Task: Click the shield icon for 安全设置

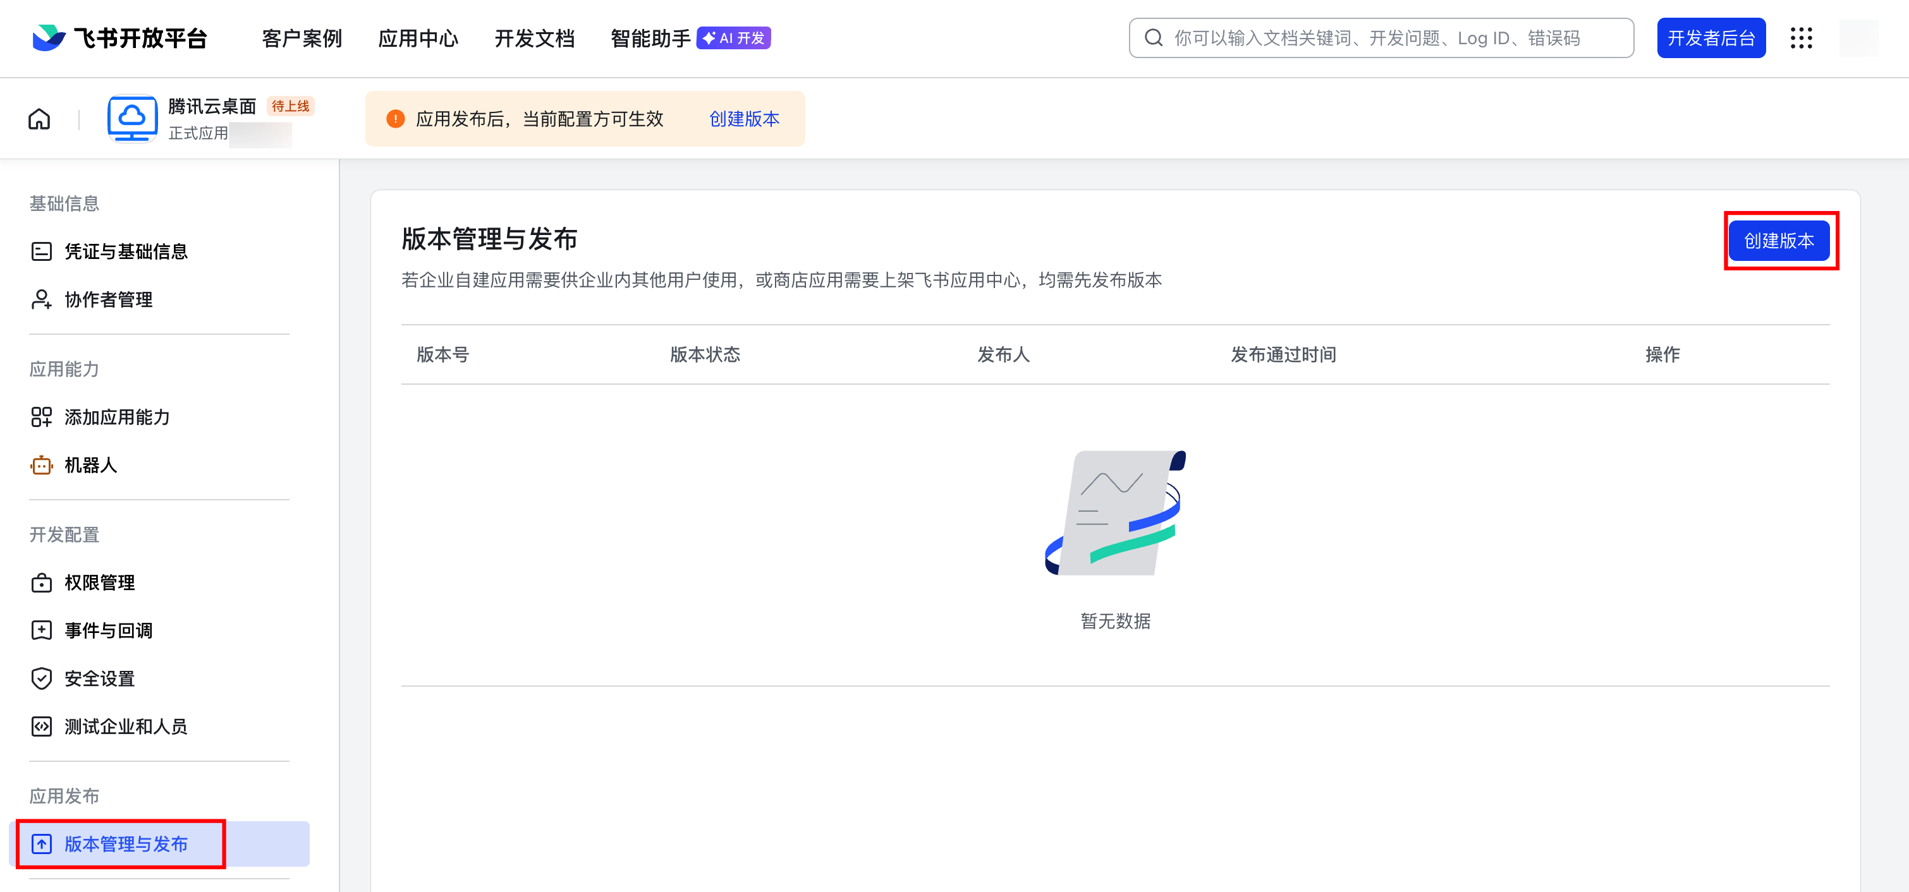Action: (x=42, y=678)
